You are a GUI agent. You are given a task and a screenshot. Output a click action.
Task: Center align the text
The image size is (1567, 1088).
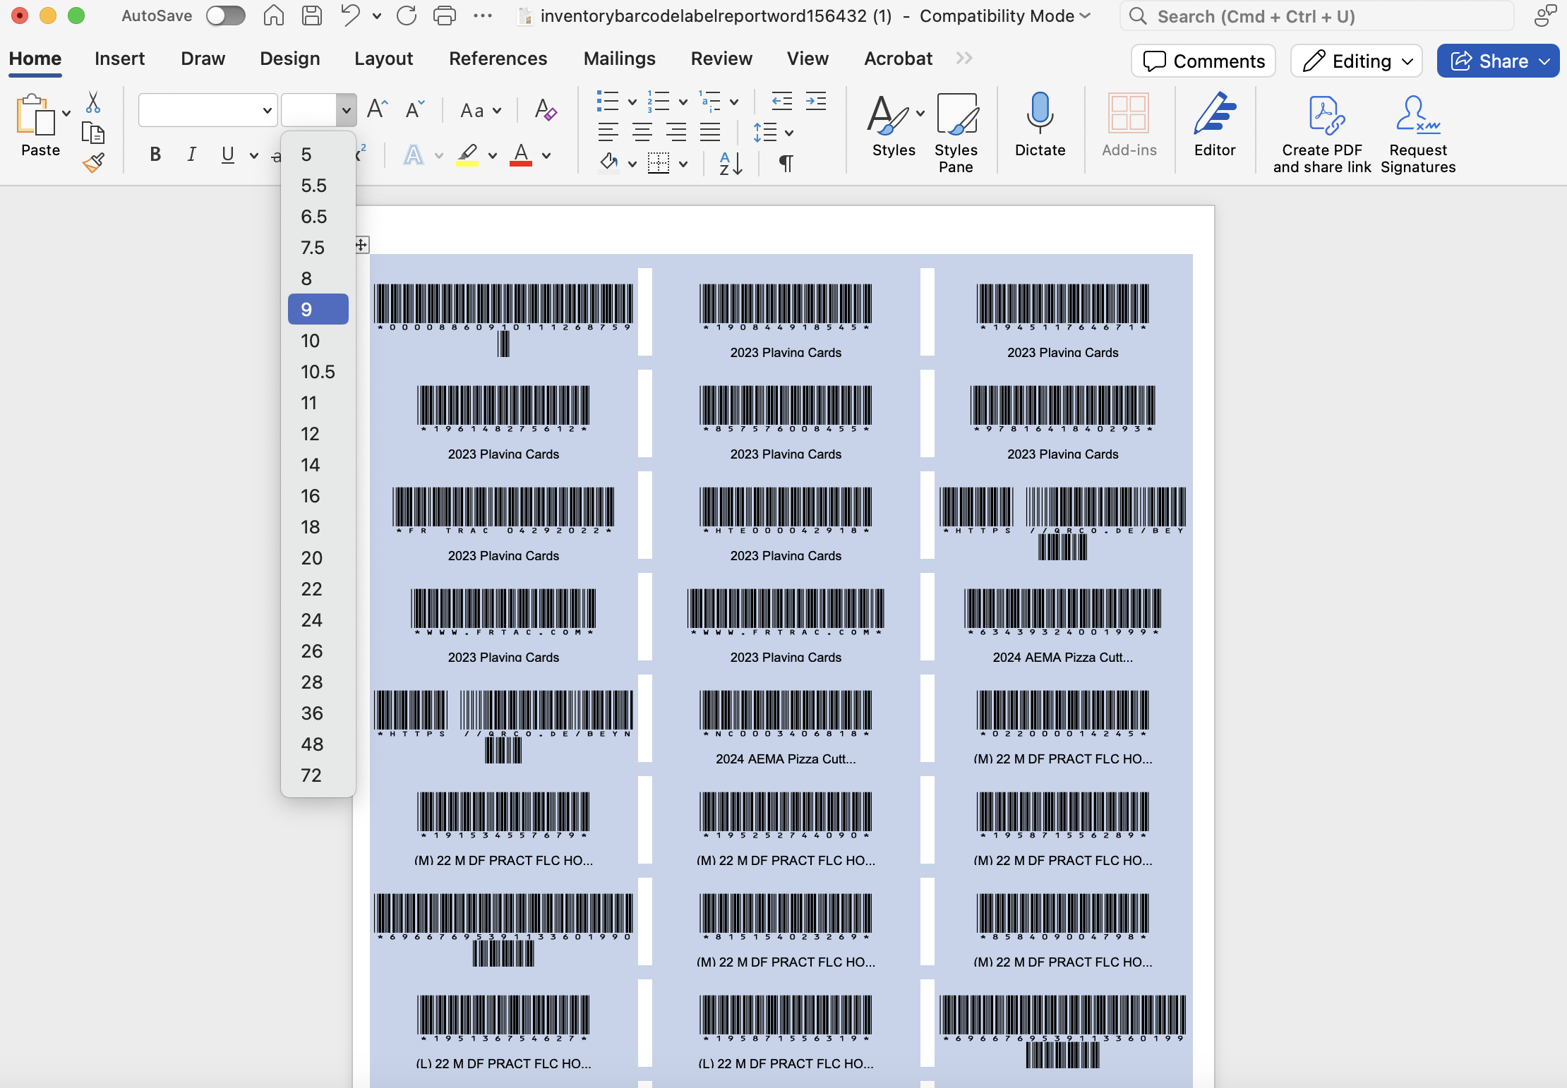[x=642, y=132]
